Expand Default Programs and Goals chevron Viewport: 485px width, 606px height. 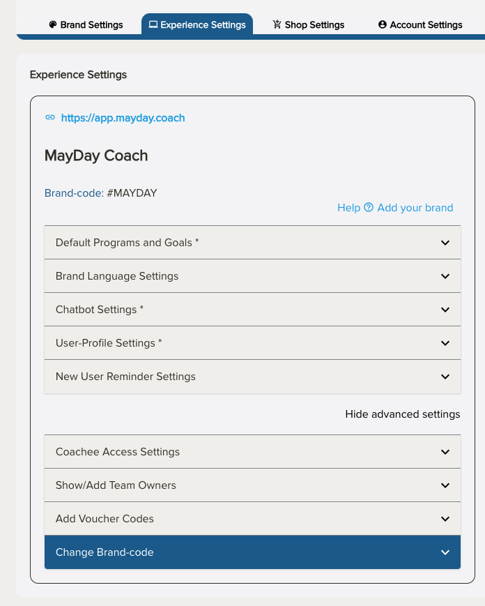pyautogui.click(x=445, y=243)
